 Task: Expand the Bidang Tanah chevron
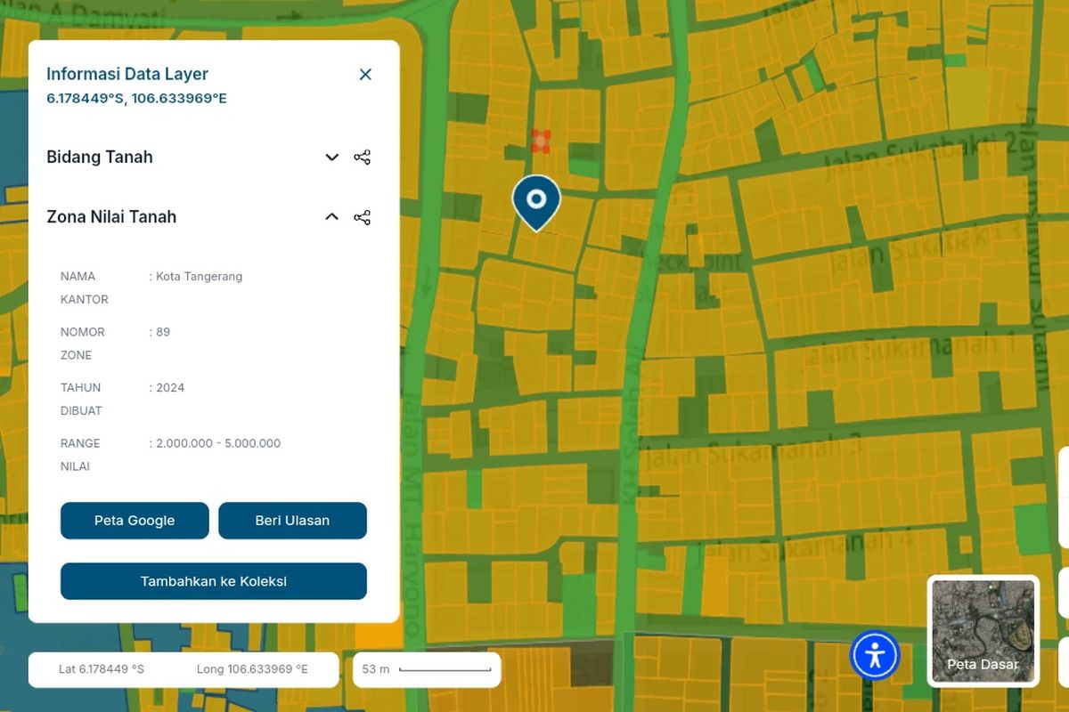click(x=331, y=158)
